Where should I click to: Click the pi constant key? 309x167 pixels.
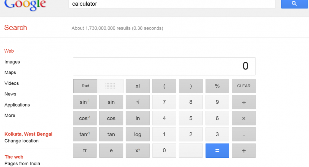pyautogui.click(x=84, y=150)
